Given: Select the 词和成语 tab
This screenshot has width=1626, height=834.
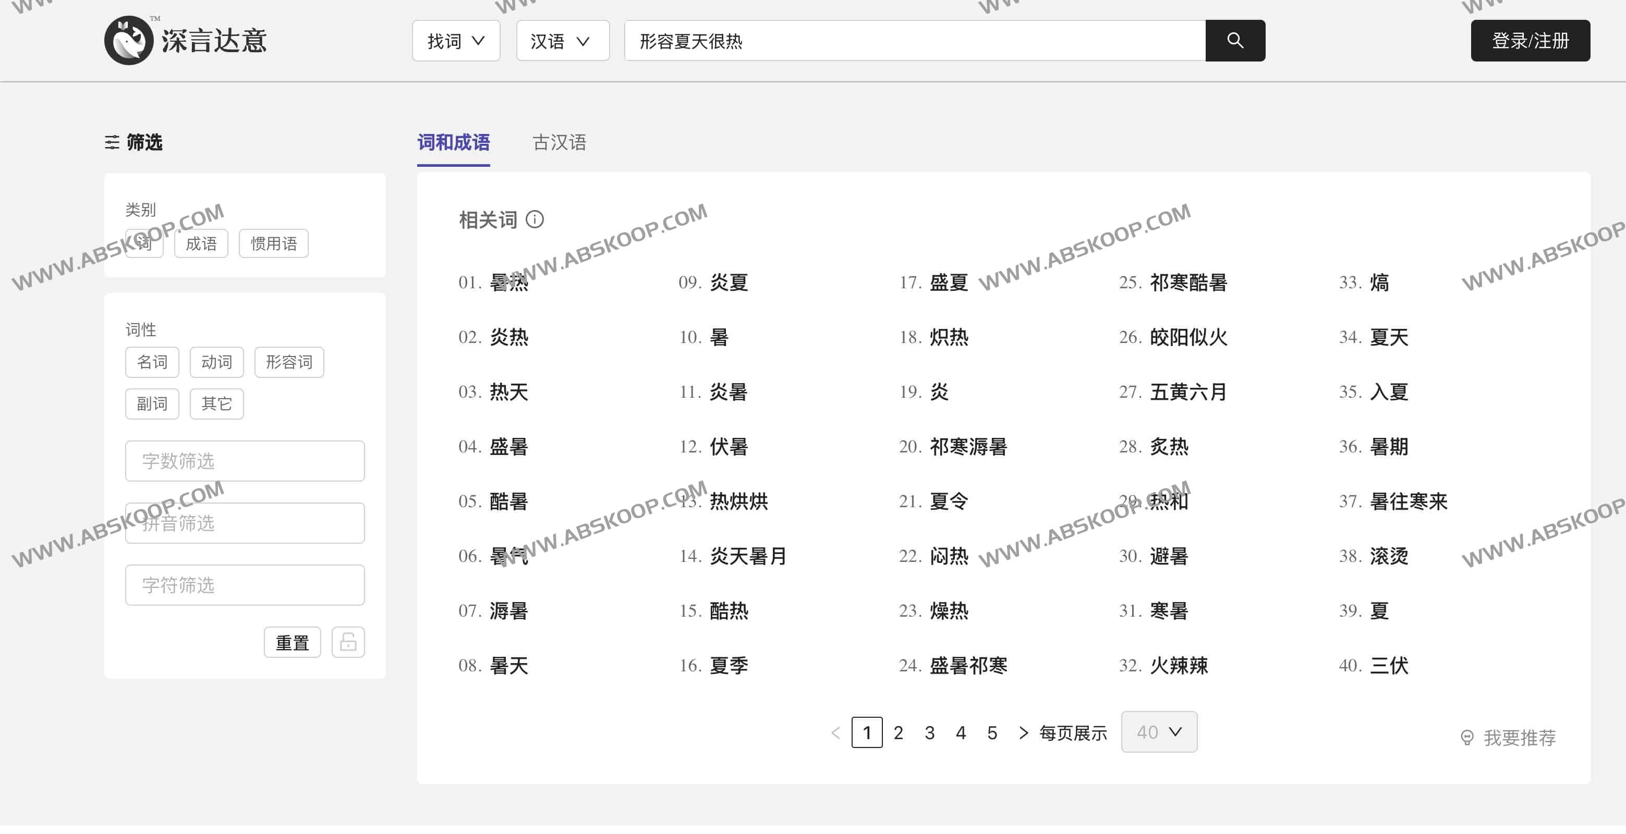Looking at the screenshot, I should [453, 143].
